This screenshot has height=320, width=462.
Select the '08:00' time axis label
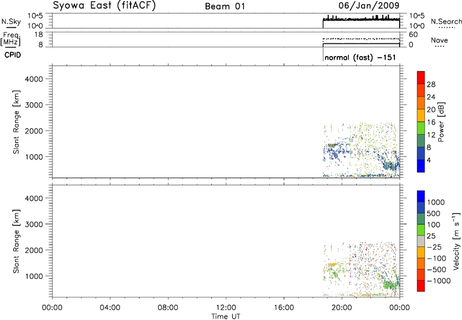(168, 308)
